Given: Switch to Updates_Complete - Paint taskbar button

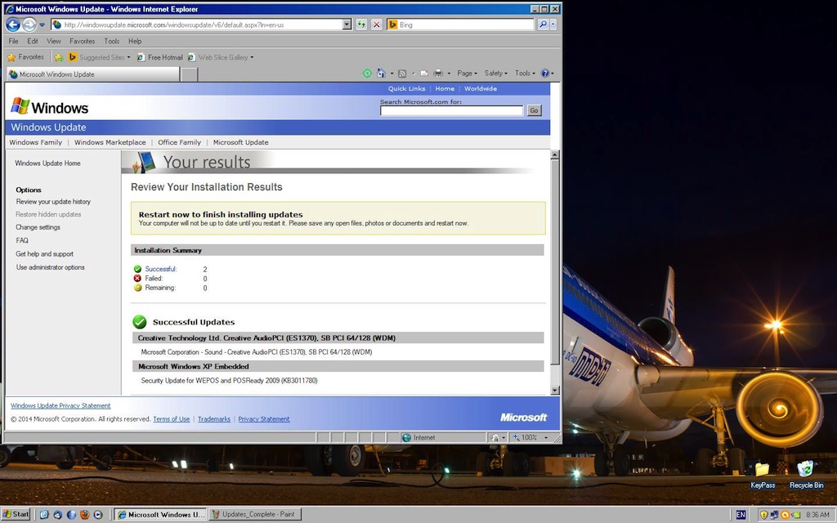Looking at the screenshot, I should (255, 515).
